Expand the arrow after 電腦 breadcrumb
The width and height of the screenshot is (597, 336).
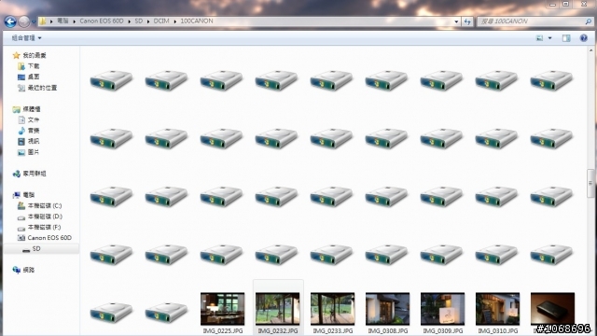point(75,21)
